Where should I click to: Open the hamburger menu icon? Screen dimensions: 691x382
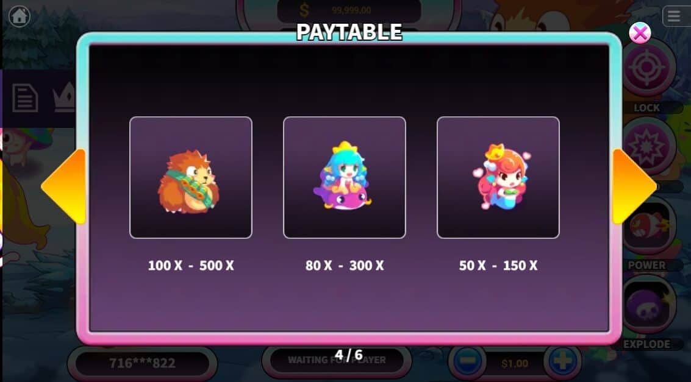(674, 16)
